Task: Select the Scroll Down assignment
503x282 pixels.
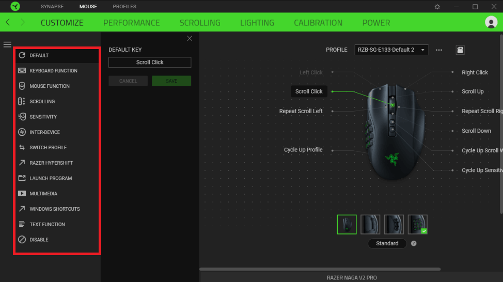Action: click(476, 131)
